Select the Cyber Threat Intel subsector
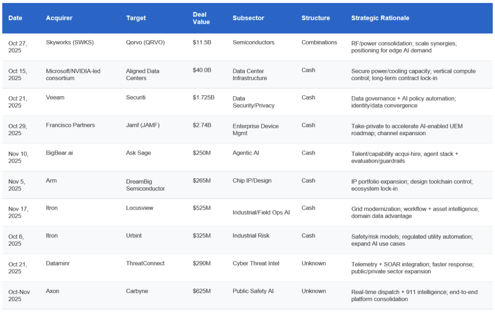495x312 pixels. [x=256, y=263]
